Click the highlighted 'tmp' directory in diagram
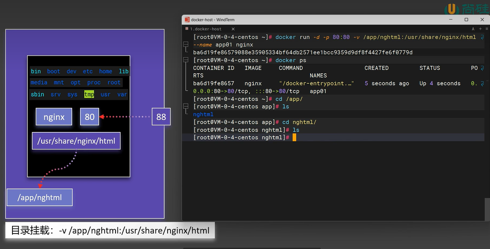The width and height of the screenshot is (490, 249). tap(89, 94)
